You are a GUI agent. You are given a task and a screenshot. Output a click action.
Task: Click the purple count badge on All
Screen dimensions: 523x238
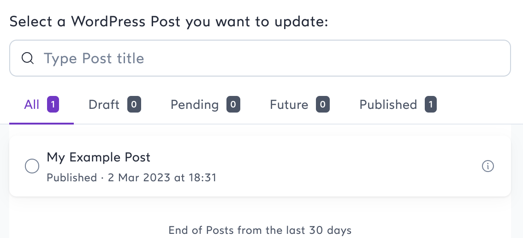coord(53,105)
